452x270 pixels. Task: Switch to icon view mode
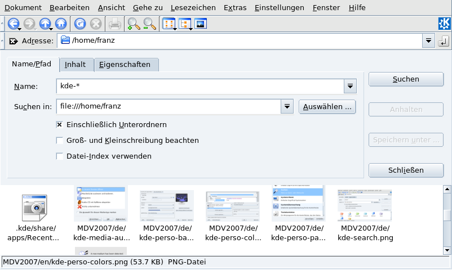click(x=168, y=24)
